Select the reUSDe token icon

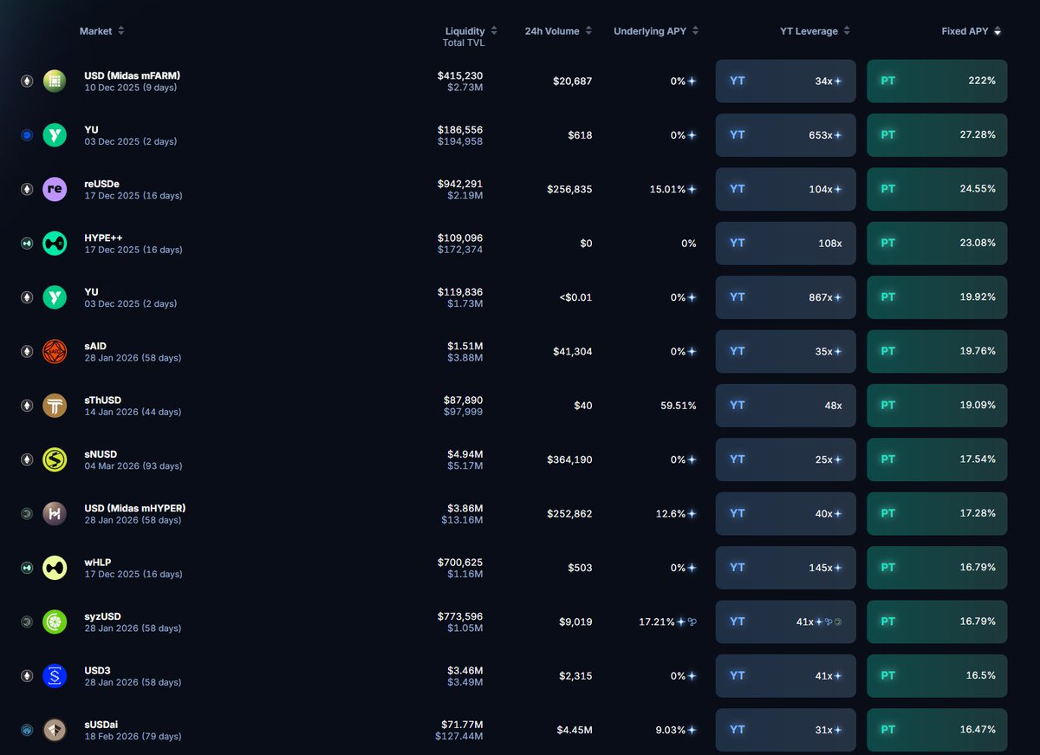click(x=55, y=189)
